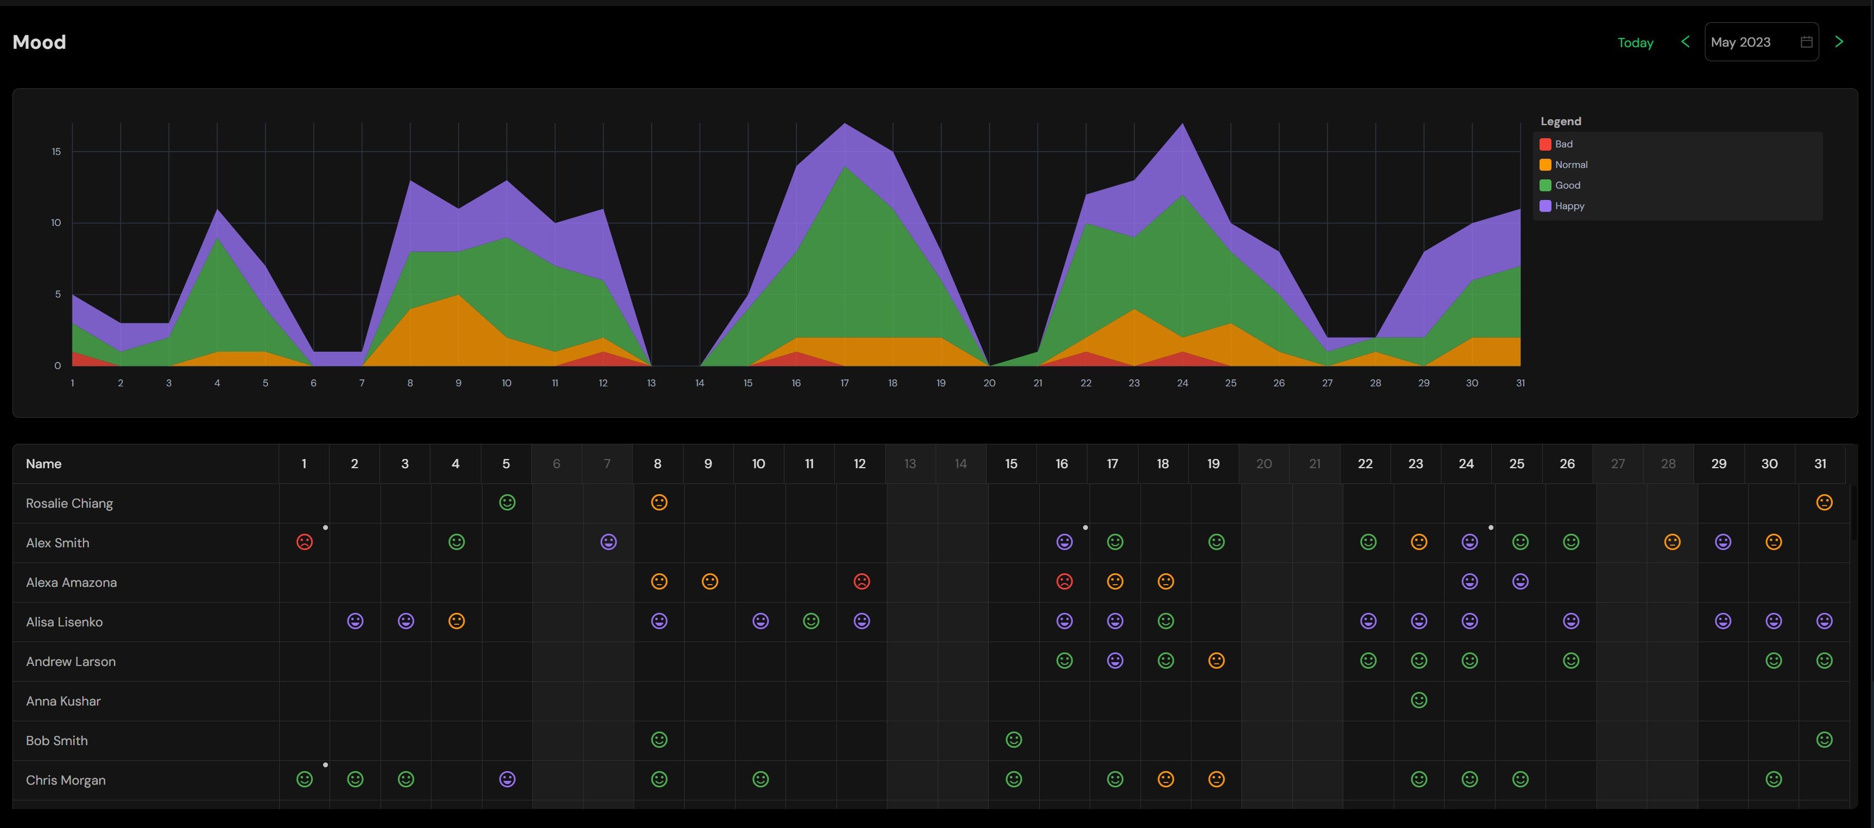Click the Name column header

(x=44, y=464)
